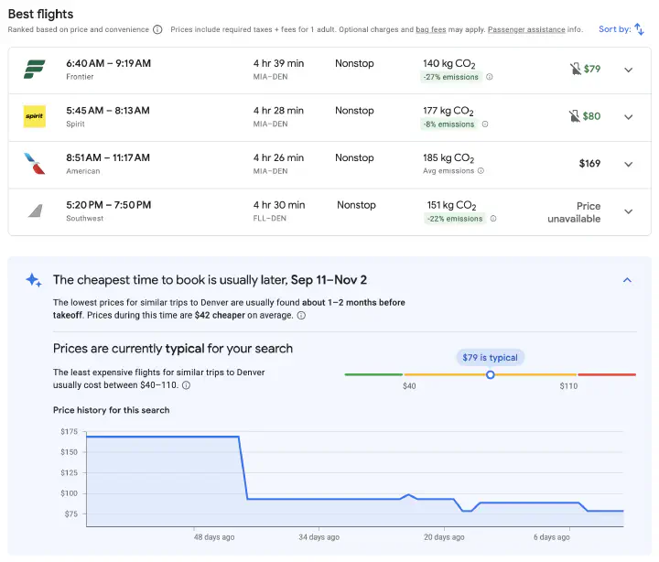Click info icon after $42 cheaper text
Screen dimensions: 659x562
coord(301,316)
